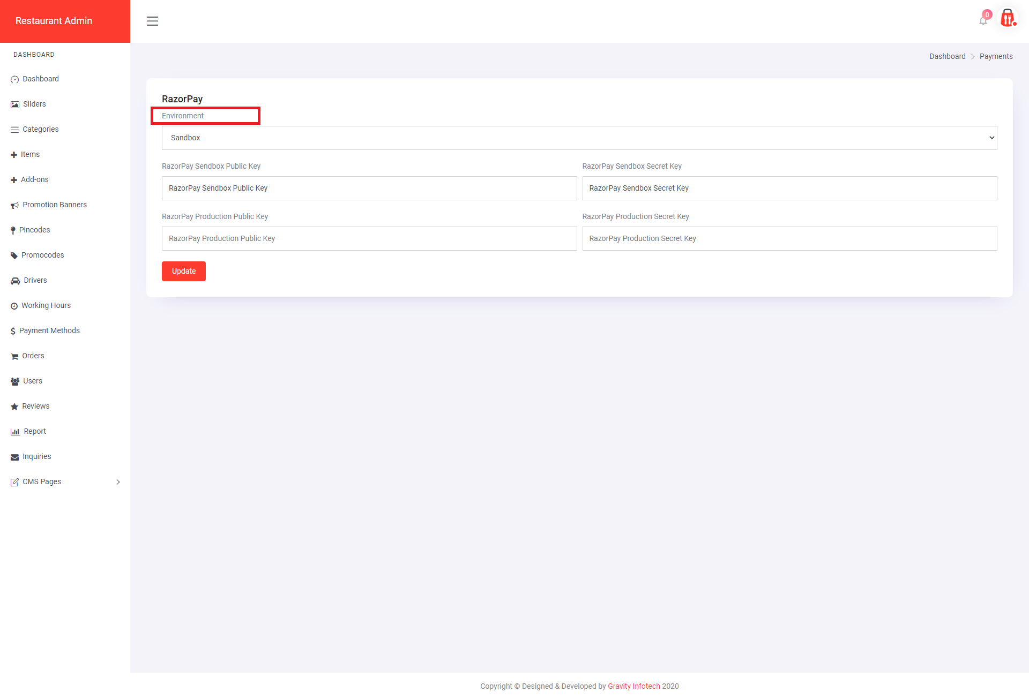The width and height of the screenshot is (1029, 700).
Task: Click the Promotion Banners megaphone icon
Action: tap(15, 205)
